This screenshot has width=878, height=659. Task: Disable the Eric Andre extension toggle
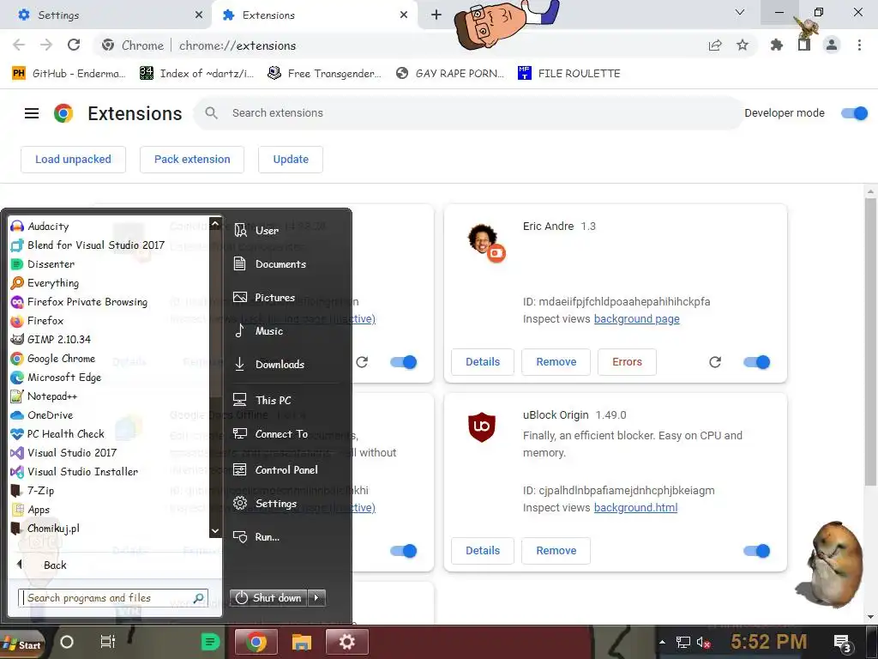(757, 363)
